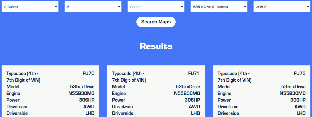
Task: Click AWD drivetrain value in FU7C card
Action: tap(89, 107)
